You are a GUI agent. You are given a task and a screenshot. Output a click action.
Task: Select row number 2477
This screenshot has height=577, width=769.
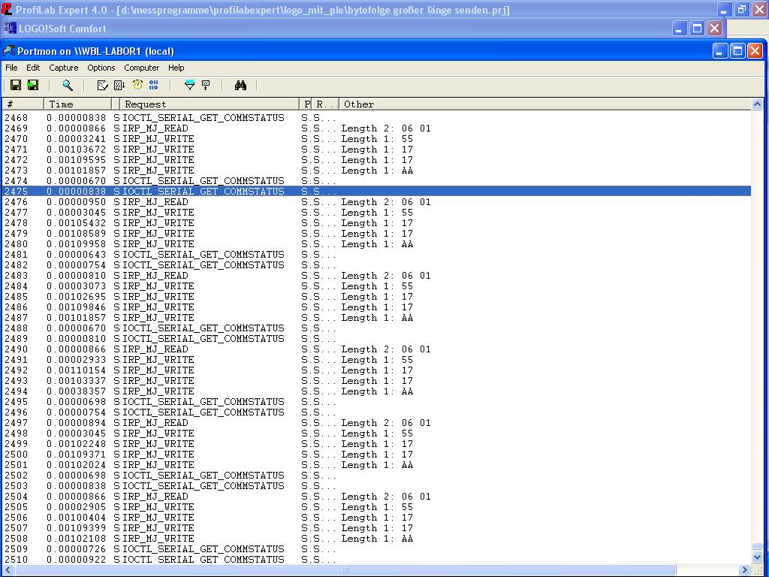pyautogui.click(x=17, y=213)
